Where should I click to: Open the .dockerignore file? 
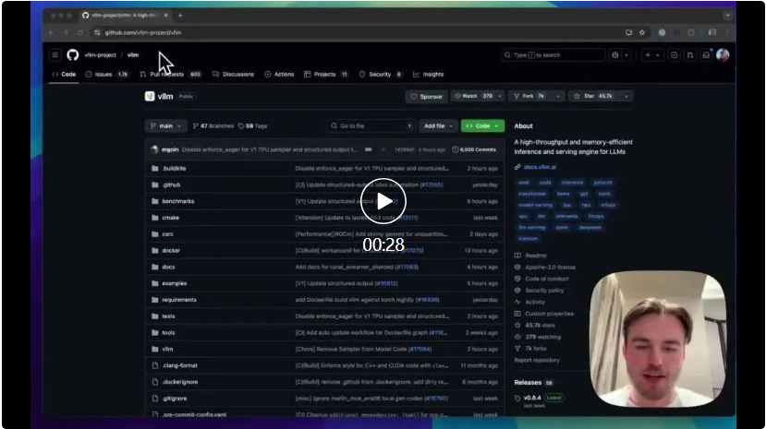point(180,382)
